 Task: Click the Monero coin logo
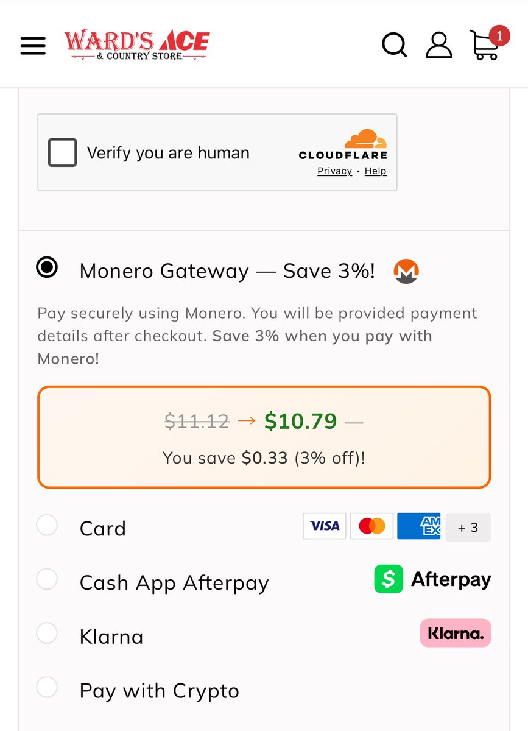pyautogui.click(x=406, y=271)
